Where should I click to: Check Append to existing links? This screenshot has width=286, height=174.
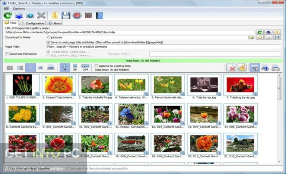(x=96, y=66)
